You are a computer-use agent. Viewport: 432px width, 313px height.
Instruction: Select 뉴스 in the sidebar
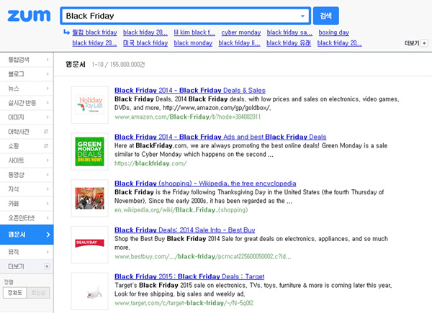click(x=27, y=89)
